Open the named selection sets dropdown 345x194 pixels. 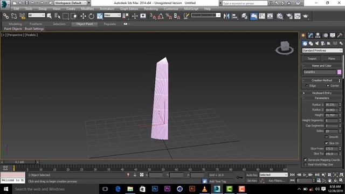tap(206, 15)
